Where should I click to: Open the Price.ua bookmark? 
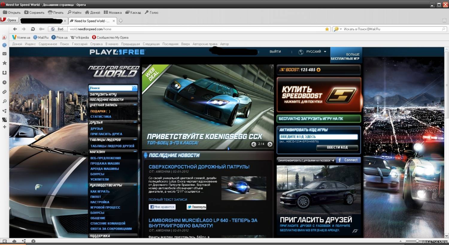[59, 37]
